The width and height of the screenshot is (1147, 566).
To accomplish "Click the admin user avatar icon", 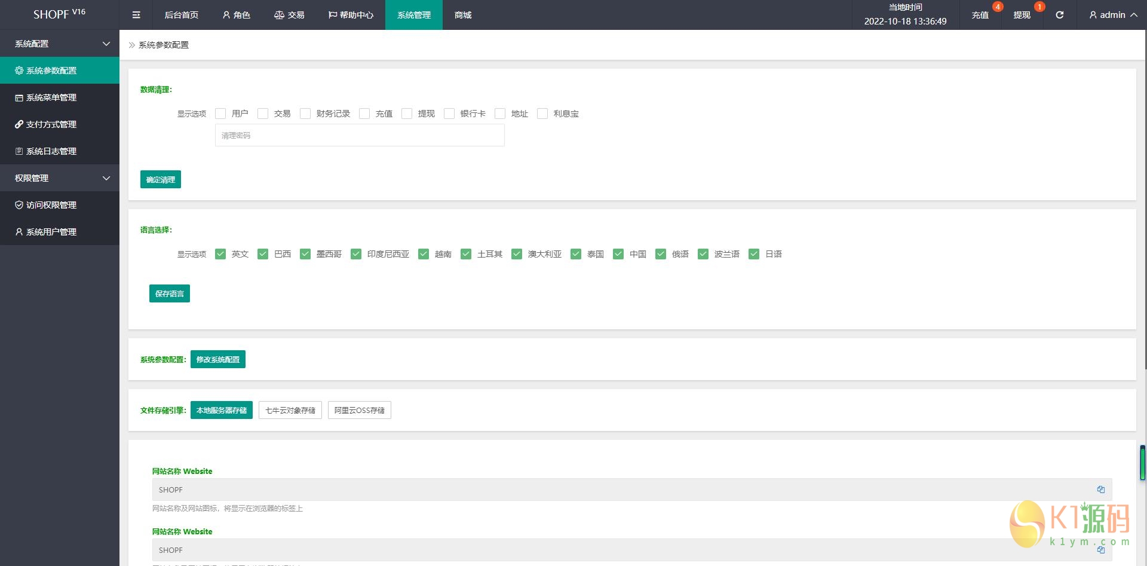I will [1093, 15].
